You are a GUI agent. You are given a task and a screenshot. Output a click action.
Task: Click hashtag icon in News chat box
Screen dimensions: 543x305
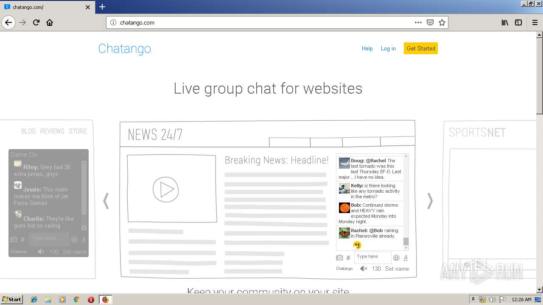click(348, 258)
